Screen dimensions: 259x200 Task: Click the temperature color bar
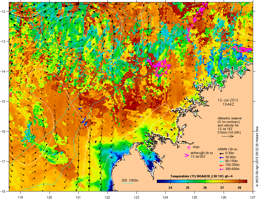(x=202, y=181)
